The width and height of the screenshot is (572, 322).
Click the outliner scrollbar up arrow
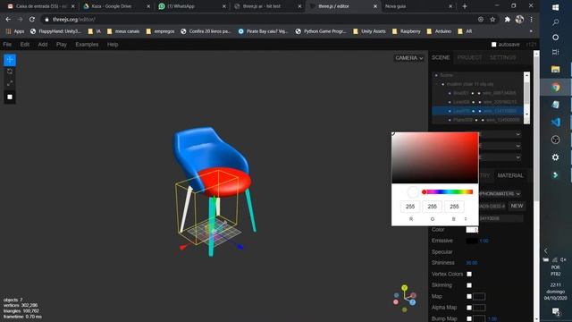click(x=526, y=75)
